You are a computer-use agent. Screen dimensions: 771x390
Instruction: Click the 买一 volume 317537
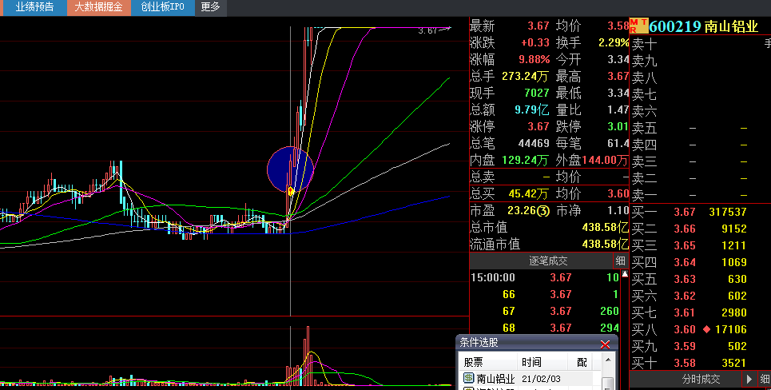pos(728,212)
